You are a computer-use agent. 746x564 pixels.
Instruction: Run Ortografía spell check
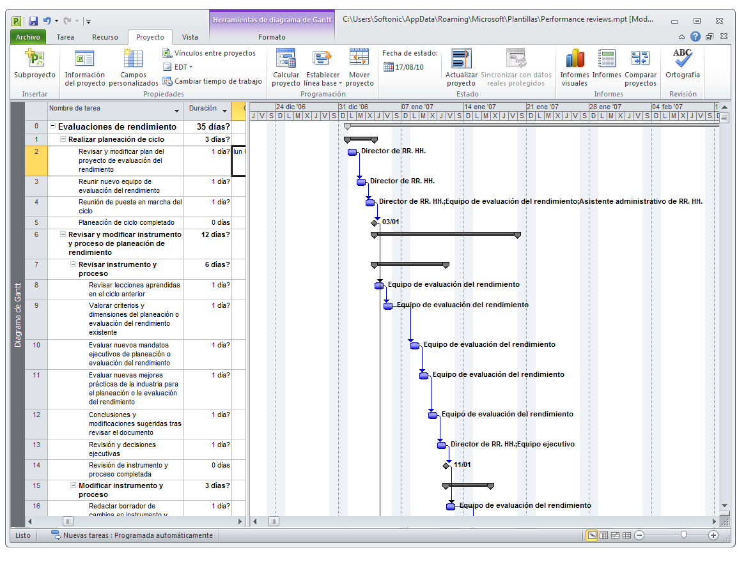pos(682,64)
